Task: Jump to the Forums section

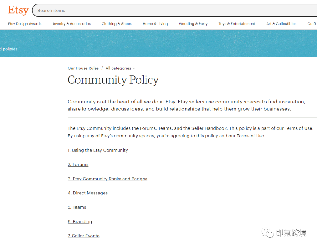Action: [78, 164]
